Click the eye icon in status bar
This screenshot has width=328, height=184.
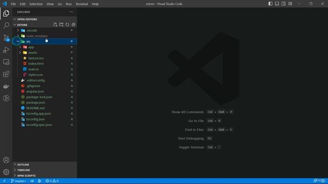(32, 181)
